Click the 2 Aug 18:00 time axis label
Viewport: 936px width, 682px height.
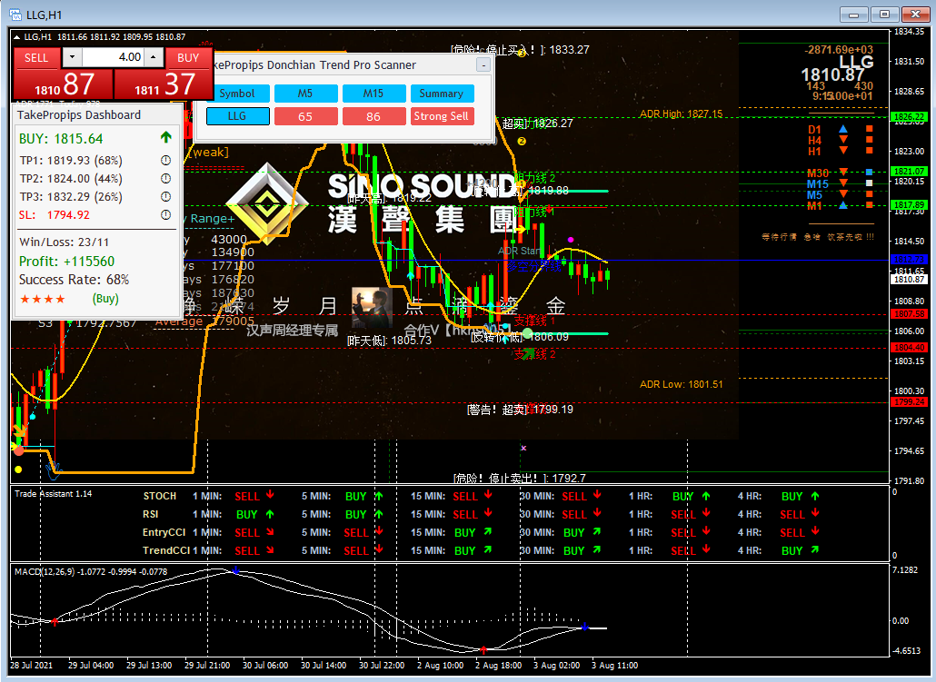[499, 666]
